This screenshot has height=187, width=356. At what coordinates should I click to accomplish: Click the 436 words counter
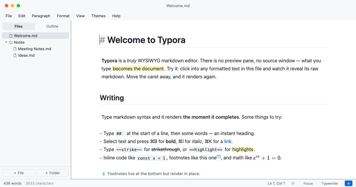(x=12, y=183)
